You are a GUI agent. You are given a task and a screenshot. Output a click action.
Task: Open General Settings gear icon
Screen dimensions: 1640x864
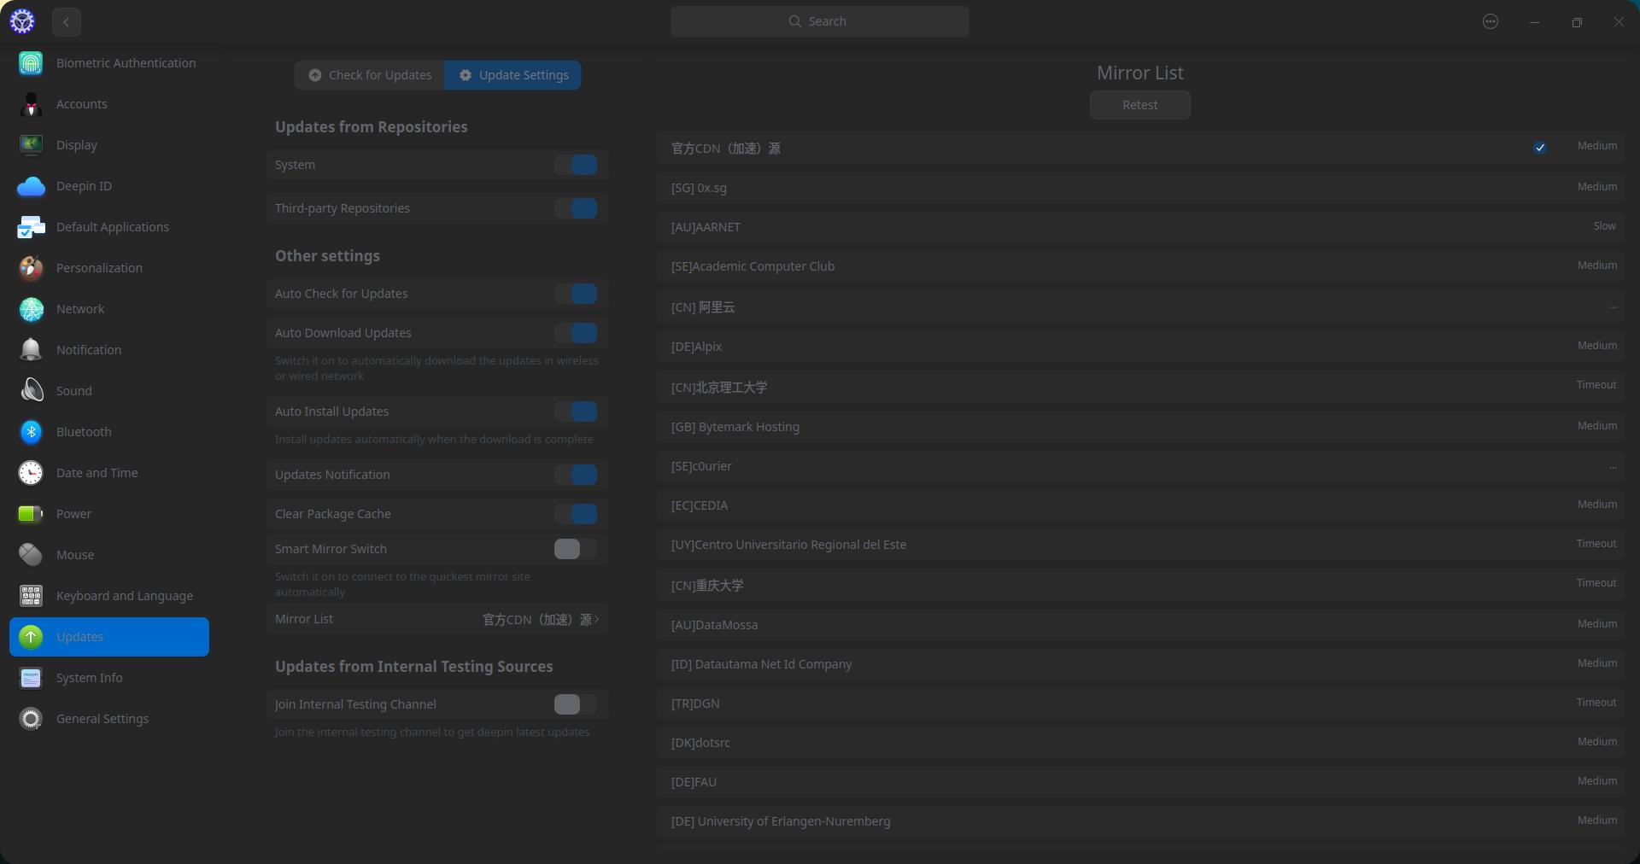[x=31, y=719]
